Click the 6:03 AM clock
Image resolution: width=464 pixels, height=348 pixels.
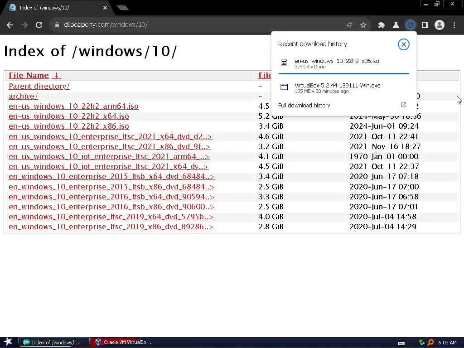pyautogui.click(x=447, y=343)
